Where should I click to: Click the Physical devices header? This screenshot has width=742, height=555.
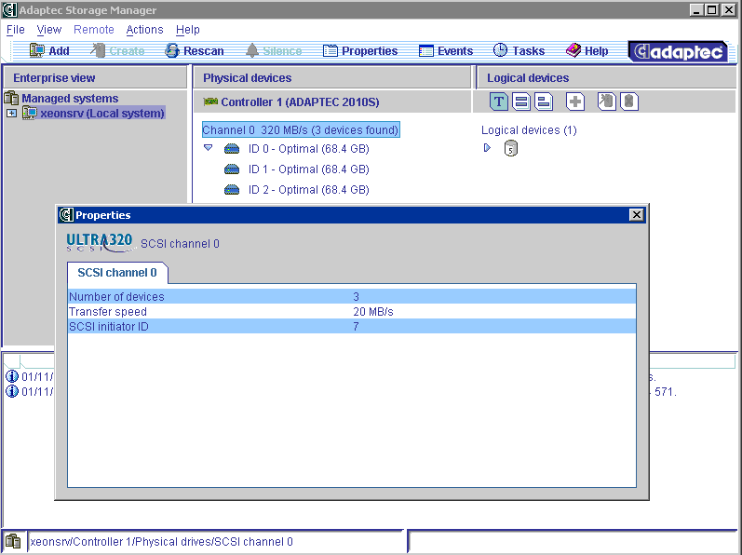332,77
